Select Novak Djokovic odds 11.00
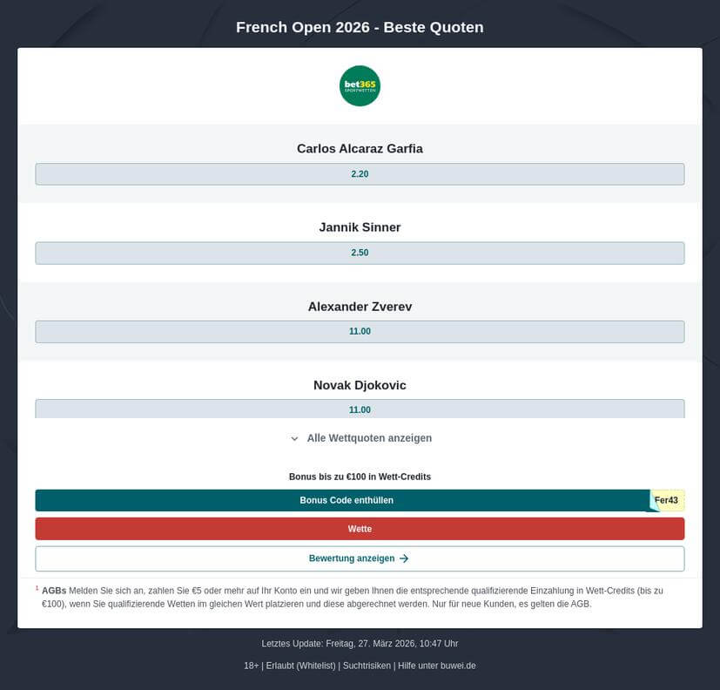Screen dimensions: 720x690 pos(360,409)
